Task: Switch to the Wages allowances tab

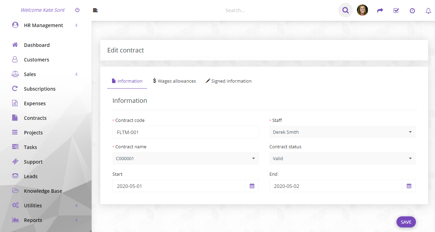Action: [x=174, y=81]
